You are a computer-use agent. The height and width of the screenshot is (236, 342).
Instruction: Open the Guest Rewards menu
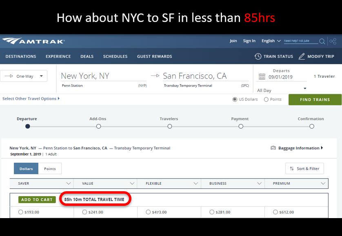[154, 56]
